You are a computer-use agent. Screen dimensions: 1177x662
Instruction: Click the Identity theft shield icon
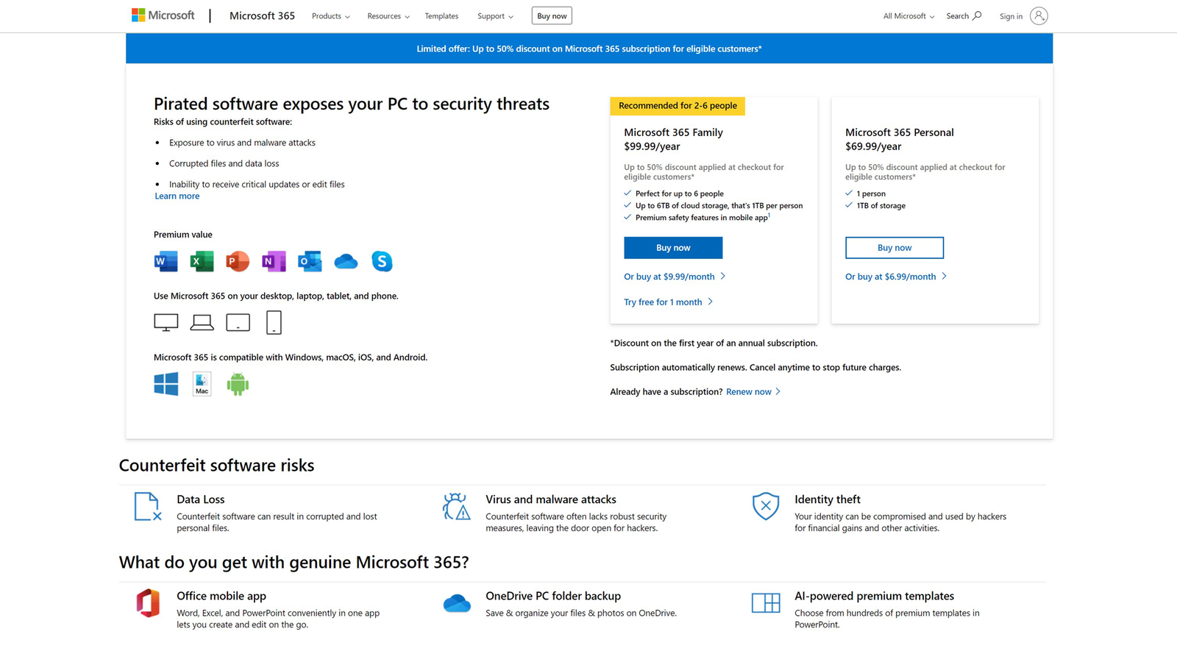766,507
